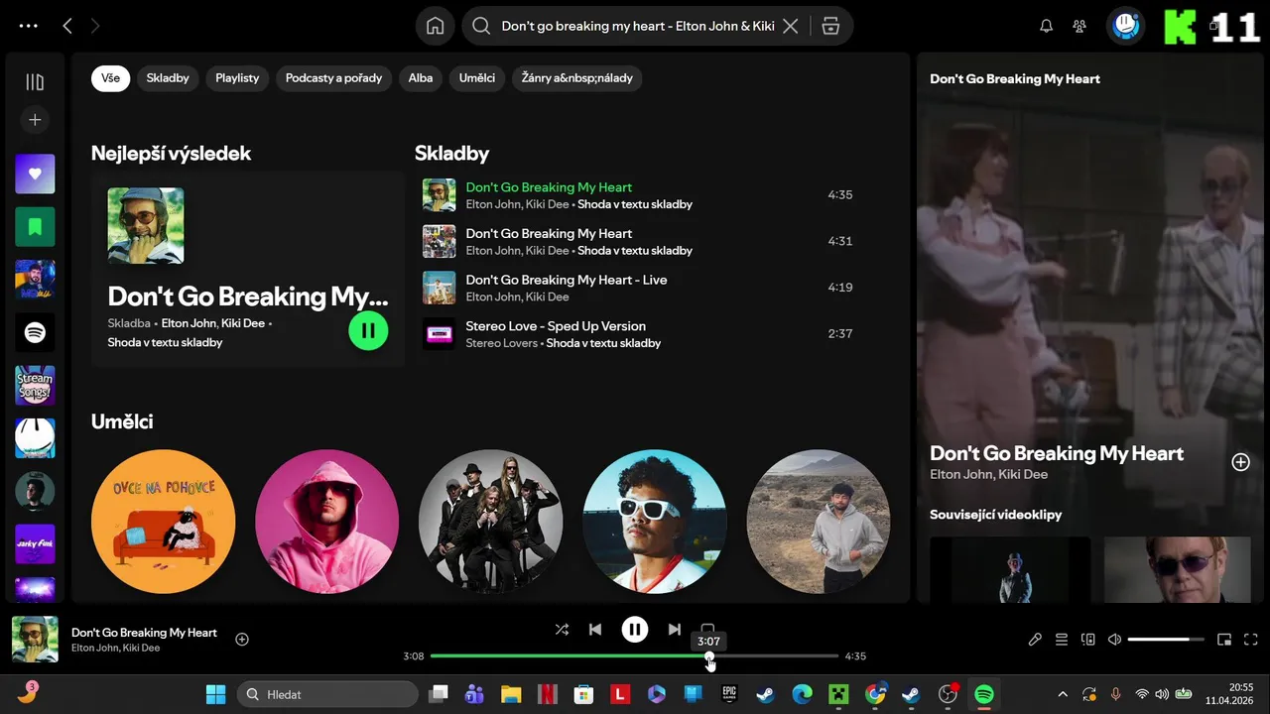Screen dimensions: 1270x714
Task: Open second related video with Elton John
Action: [1177, 570]
